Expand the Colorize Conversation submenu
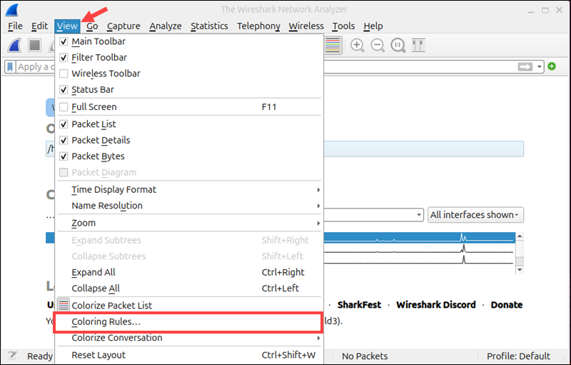The height and width of the screenshot is (365, 571). (189, 338)
